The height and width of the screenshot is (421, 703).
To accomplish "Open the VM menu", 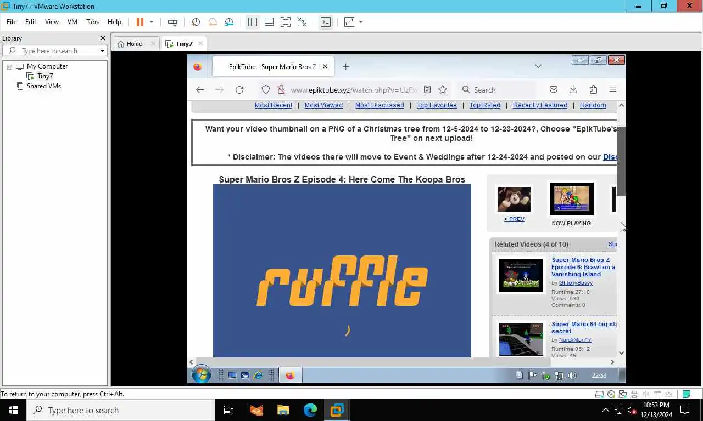I will [72, 22].
